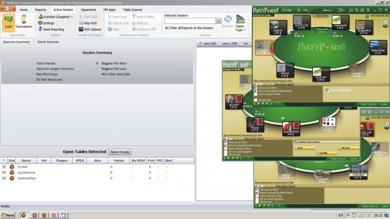Click second taskbar icon with red circle
The width and height of the screenshot is (390, 219).
(34, 215)
